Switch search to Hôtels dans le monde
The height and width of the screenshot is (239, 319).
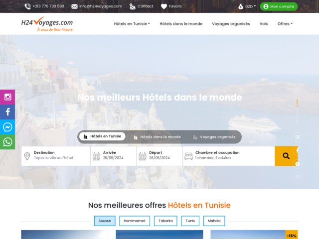point(157,137)
